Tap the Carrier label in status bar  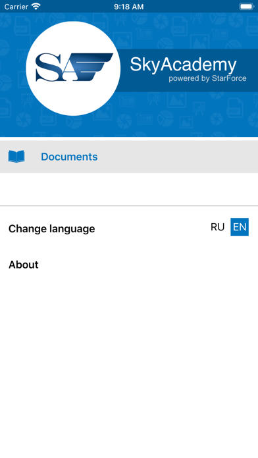point(16,7)
